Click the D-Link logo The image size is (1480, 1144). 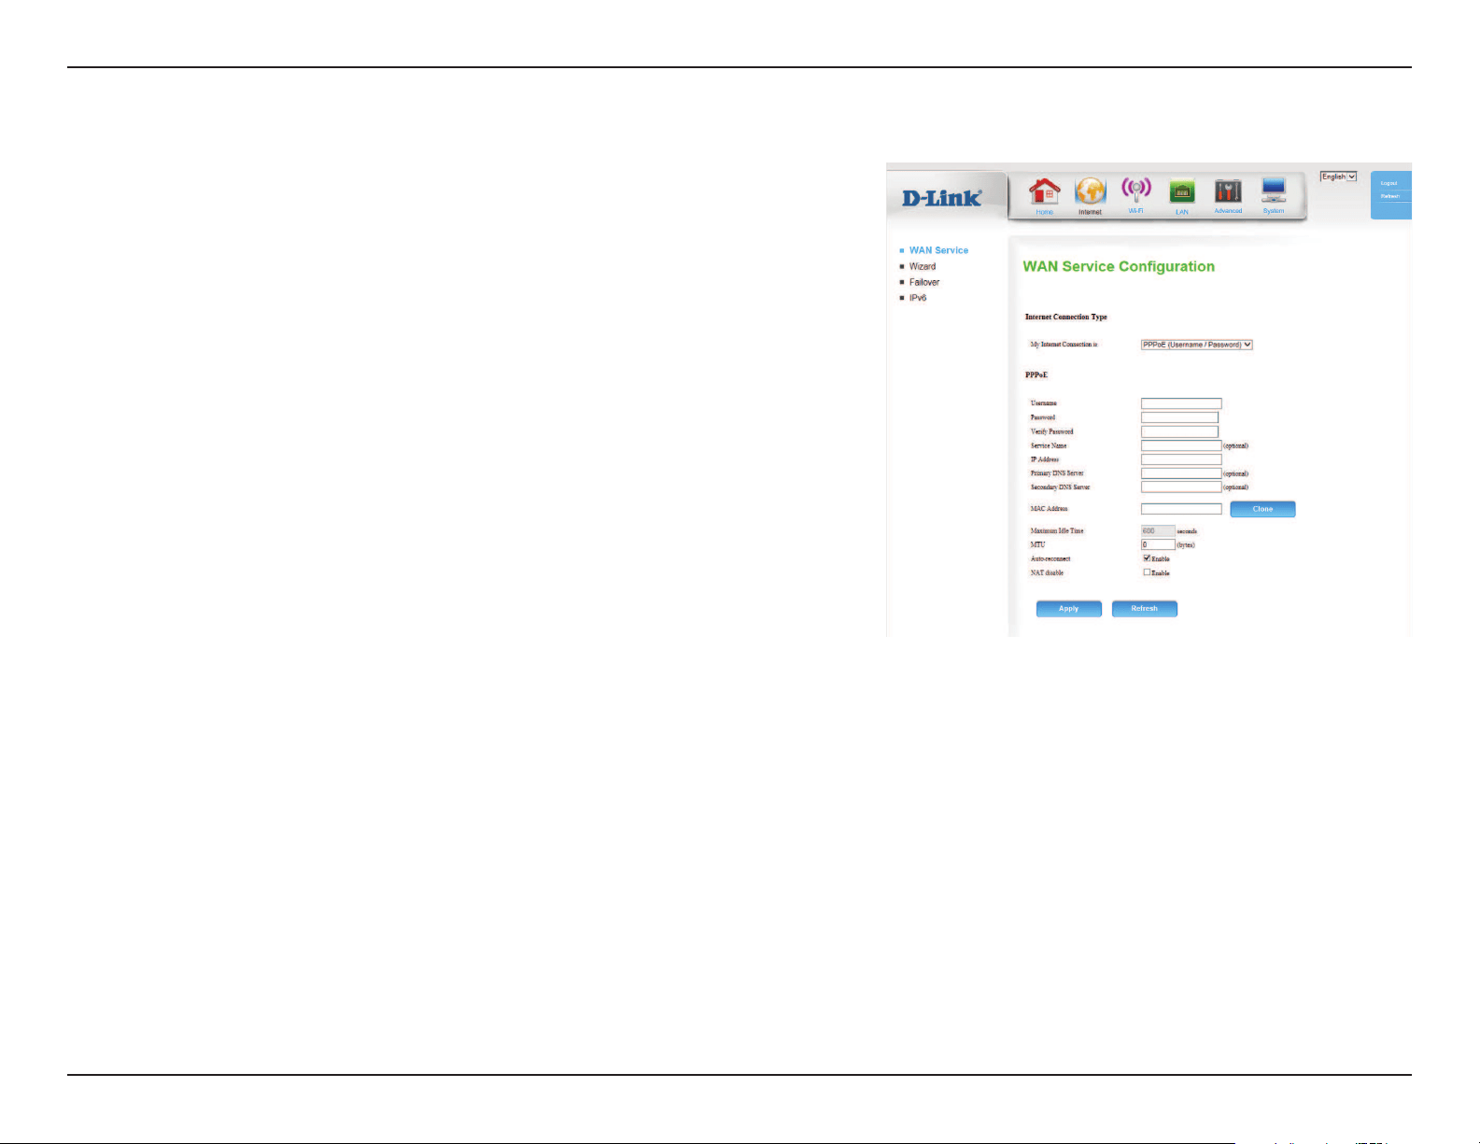tap(941, 198)
